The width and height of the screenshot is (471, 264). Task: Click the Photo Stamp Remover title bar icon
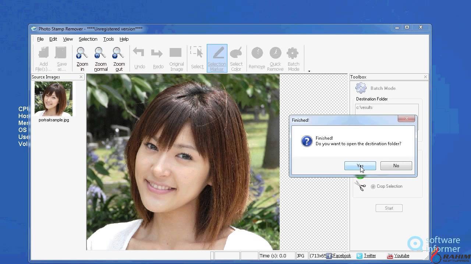click(34, 29)
